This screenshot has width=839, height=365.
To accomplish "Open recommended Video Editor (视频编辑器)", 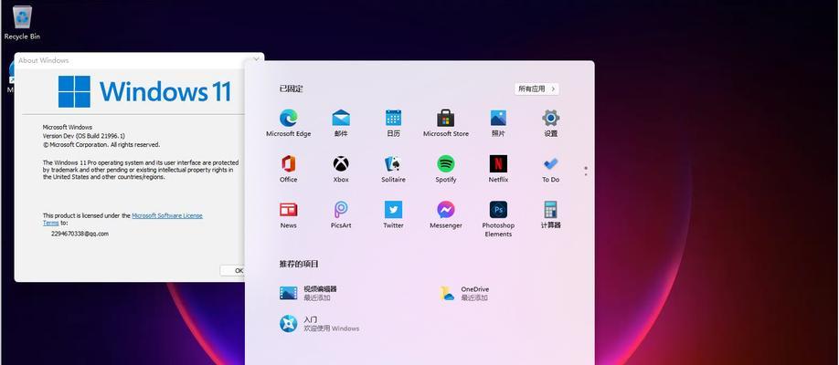I will point(309,293).
